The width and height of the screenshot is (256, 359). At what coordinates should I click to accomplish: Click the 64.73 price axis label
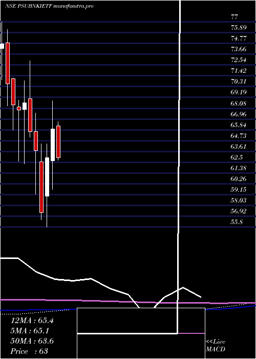(x=239, y=136)
